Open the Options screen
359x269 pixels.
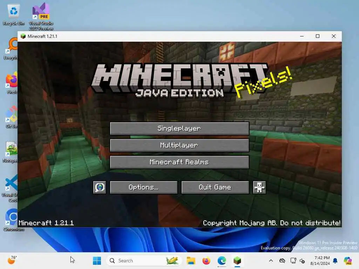[x=144, y=188]
